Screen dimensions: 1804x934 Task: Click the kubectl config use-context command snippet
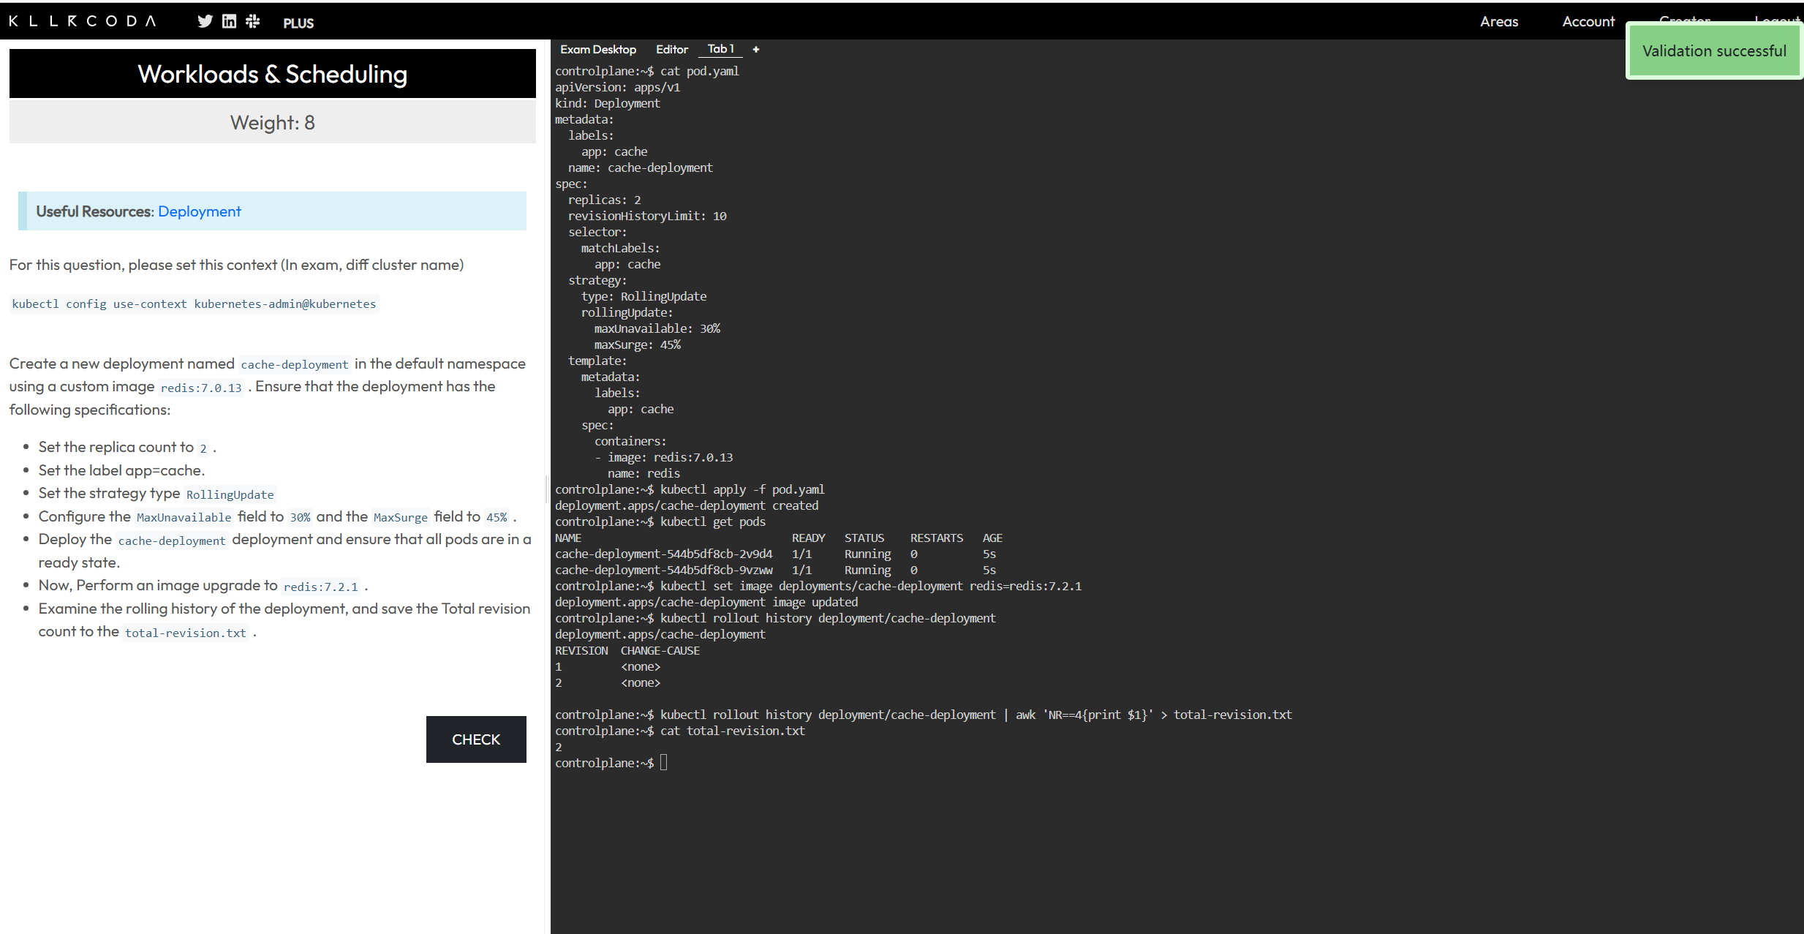[x=194, y=304]
